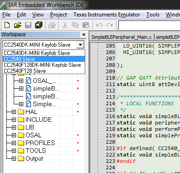Redo the action via toolbar arrow
This screenshot has height=173, width=180.
[x=110, y=25]
